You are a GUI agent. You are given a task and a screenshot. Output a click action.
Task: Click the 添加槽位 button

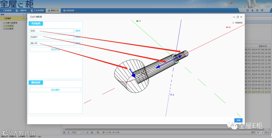tap(55, 90)
